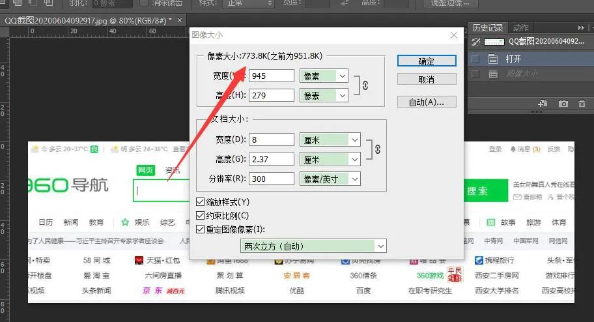Select the 打开 history state
The height and width of the screenshot is (322, 594).
pos(531,59)
